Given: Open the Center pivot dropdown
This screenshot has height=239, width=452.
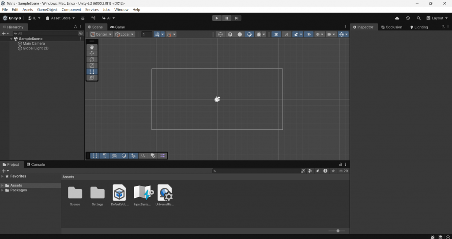Looking at the screenshot, I should [x=101, y=34].
